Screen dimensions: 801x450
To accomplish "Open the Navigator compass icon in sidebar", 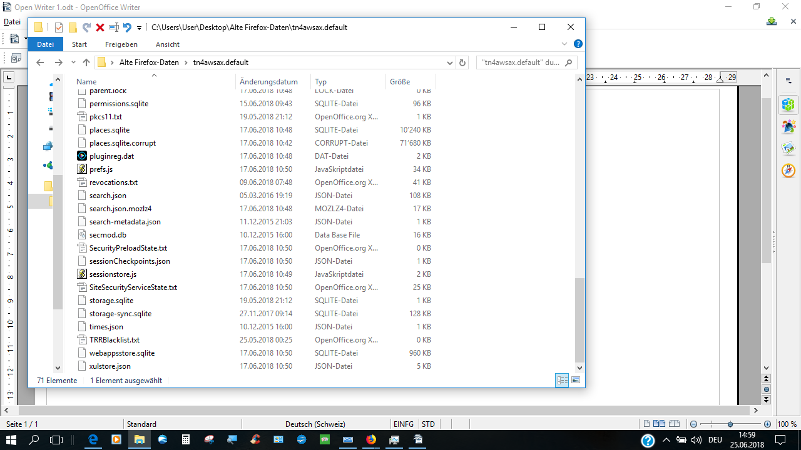I will coord(788,170).
